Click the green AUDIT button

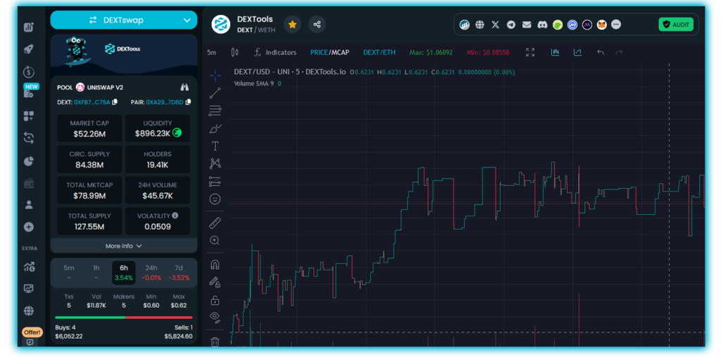[x=675, y=25]
